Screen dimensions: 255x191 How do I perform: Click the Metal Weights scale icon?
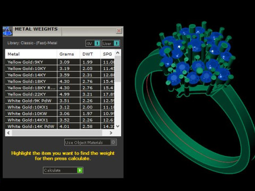7,31
